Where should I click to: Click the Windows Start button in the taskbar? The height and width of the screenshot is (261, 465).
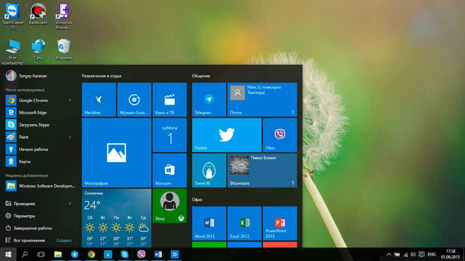(x=8, y=254)
